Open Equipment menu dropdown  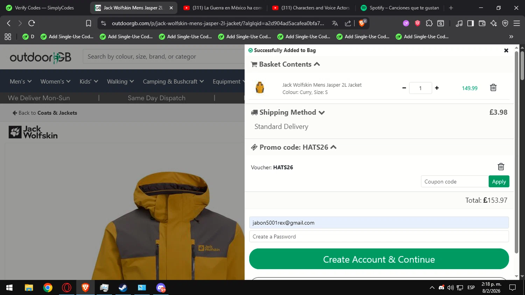pyautogui.click(x=228, y=82)
